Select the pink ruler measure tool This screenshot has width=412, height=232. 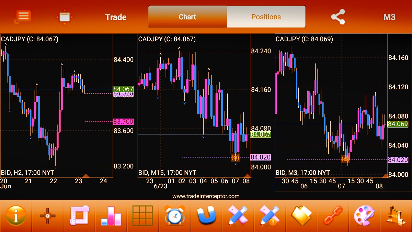tap(80, 216)
